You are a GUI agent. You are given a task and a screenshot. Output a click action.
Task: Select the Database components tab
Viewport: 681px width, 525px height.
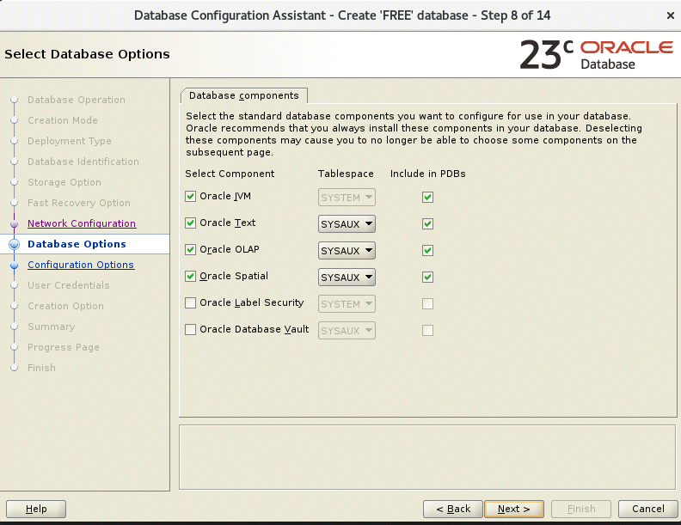click(x=243, y=95)
